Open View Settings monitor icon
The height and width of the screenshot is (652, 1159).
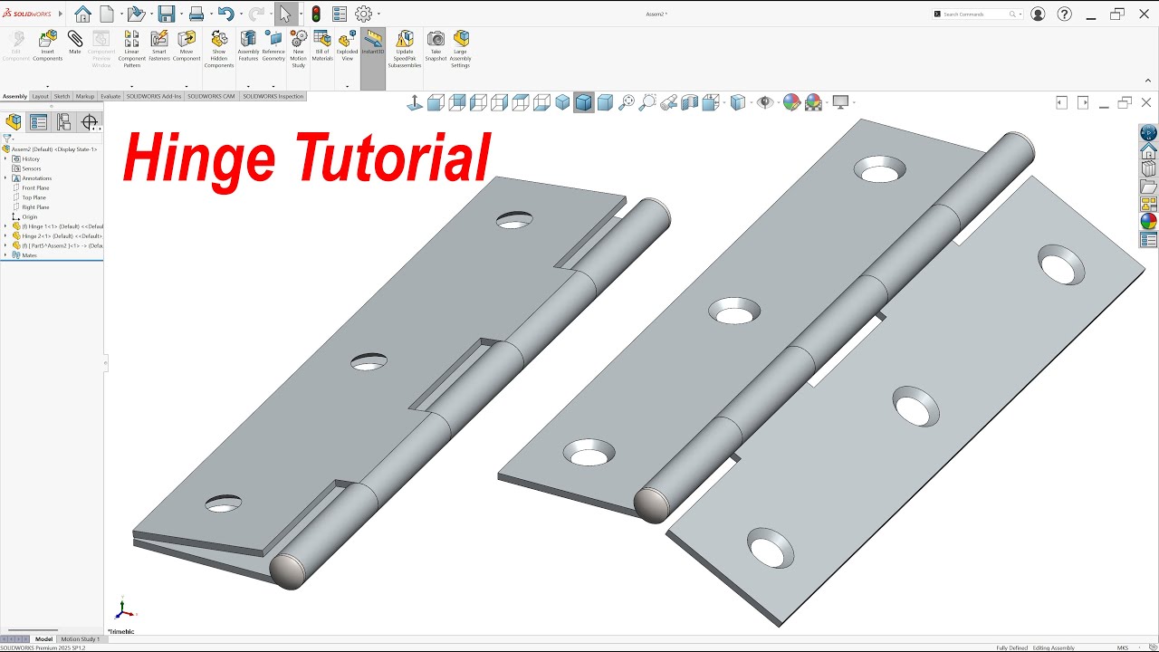840,102
